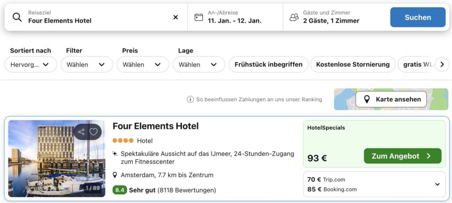The height and width of the screenshot is (203, 452).
Task: Click the green Zum Angebot button
Action: coord(402,156)
